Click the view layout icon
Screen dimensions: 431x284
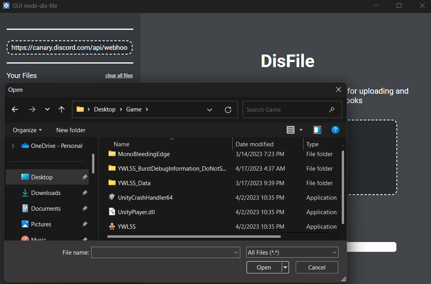(291, 130)
